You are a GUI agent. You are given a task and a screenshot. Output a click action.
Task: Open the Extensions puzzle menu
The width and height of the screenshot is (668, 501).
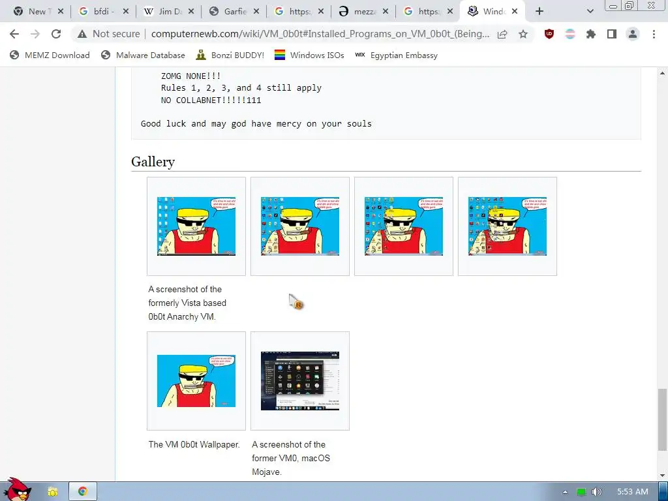591,34
